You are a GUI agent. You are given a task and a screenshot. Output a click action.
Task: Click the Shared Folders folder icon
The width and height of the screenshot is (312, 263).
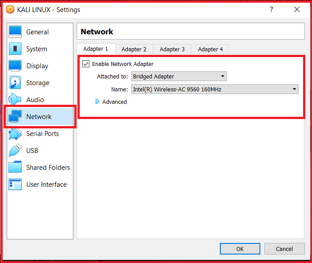click(15, 167)
